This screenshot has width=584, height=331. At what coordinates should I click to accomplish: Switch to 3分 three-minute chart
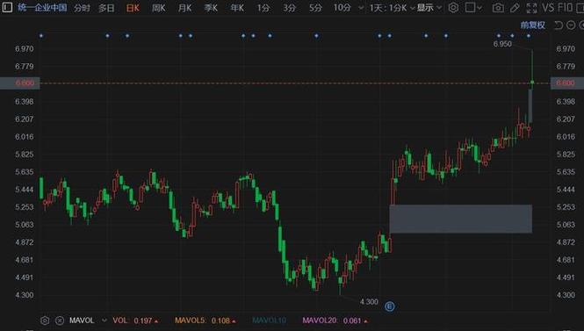point(290,7)
